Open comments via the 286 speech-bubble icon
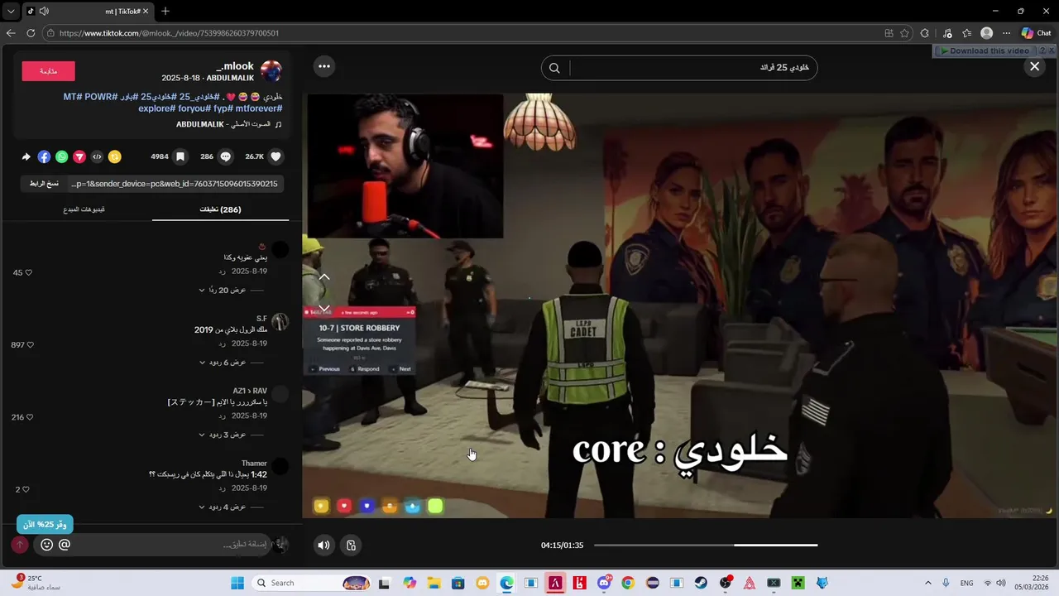The image size is (1059, 596). [x=225, y=156]
